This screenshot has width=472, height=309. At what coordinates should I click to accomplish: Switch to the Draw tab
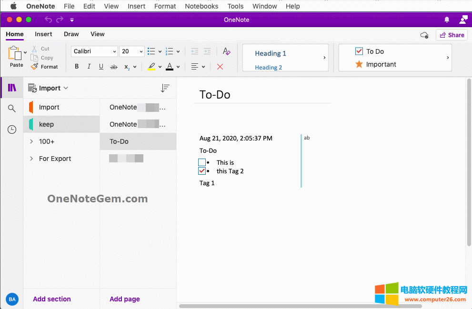click(71, 34)
